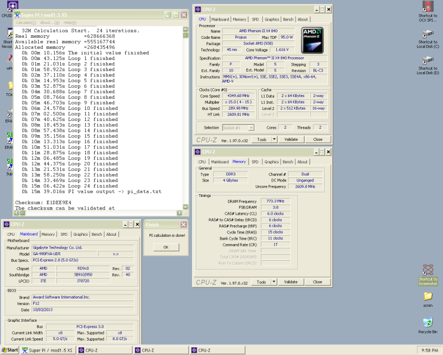Select the second CPU-Z taskbar button
This screenshot has width=443, height=355.
tap(161, 350)
